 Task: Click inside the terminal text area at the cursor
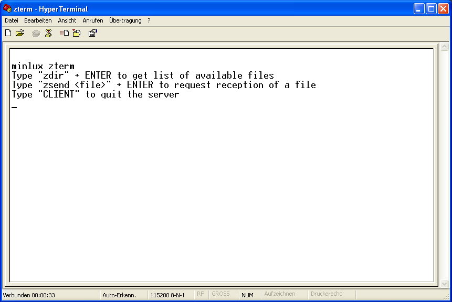click(14, 107)
